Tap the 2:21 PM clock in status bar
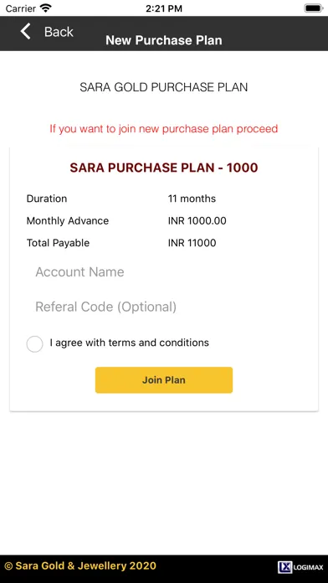The height and width of the screenshot is (583, 328). 164,8
